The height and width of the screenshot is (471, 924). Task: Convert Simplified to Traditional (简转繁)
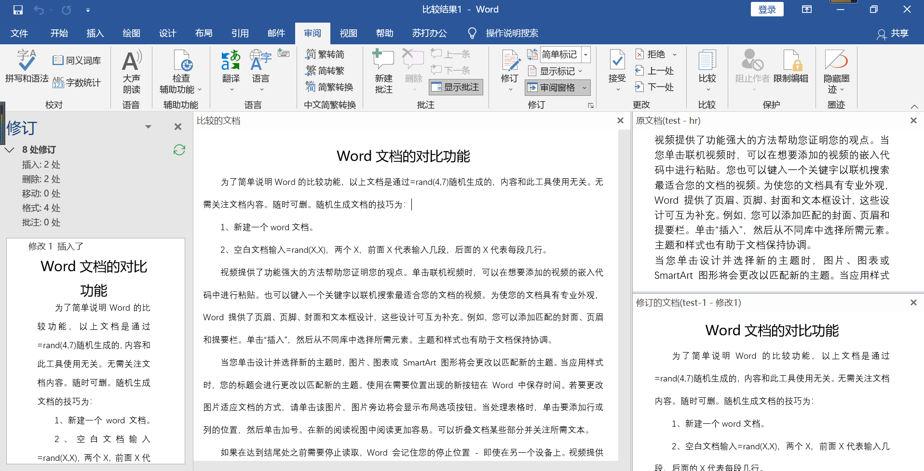click(325, 70)
